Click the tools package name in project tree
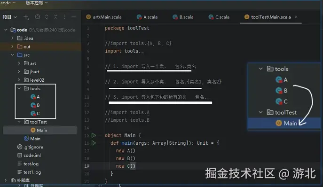 pos(35,88)
